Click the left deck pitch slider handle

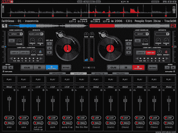[x=6, y=47]
